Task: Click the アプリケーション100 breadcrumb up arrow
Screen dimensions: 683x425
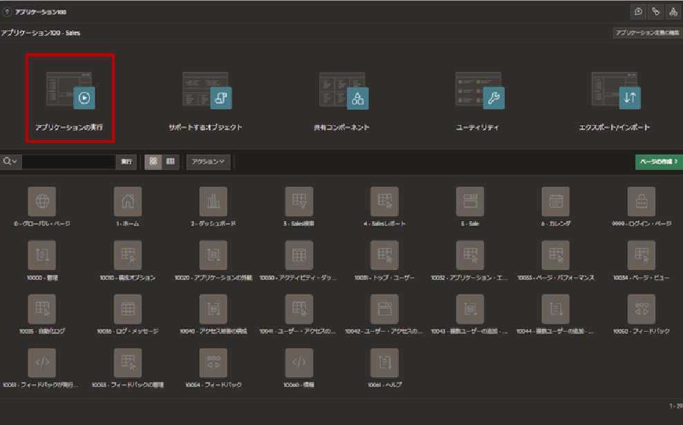Action: click(8, 12)
